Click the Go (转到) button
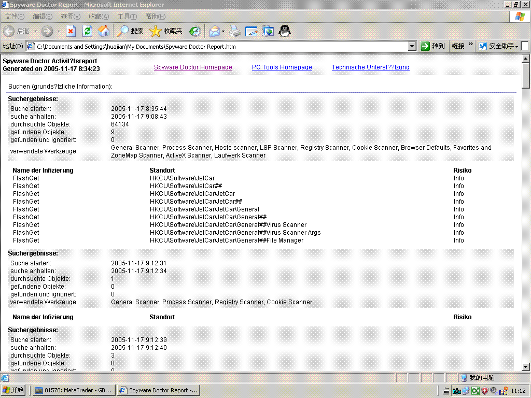 click(x=432, y=46)
